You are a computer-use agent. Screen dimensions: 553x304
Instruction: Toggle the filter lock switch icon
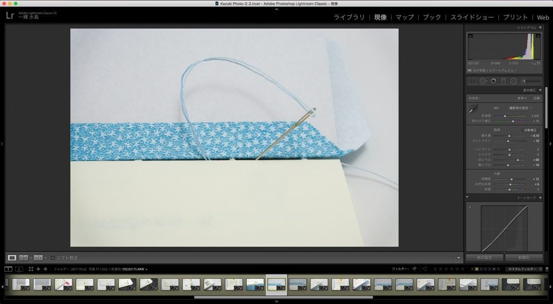click(x=547, y=269)
